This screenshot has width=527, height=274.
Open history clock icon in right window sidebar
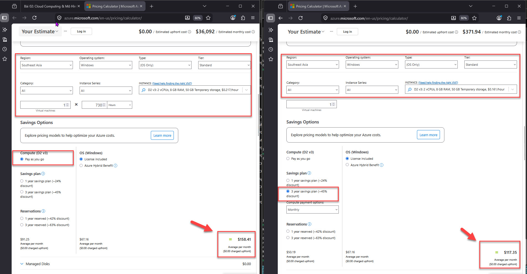tap(271, 49)
